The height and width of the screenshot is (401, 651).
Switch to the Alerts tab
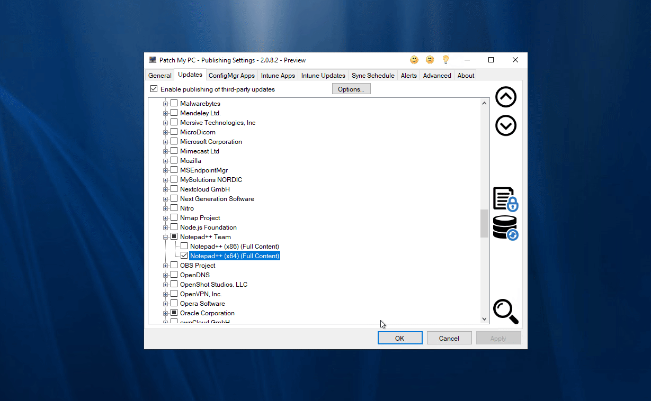click(409, 76)
